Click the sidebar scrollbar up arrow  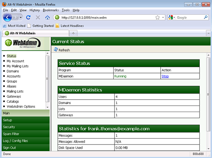click(x=48, y=53)
